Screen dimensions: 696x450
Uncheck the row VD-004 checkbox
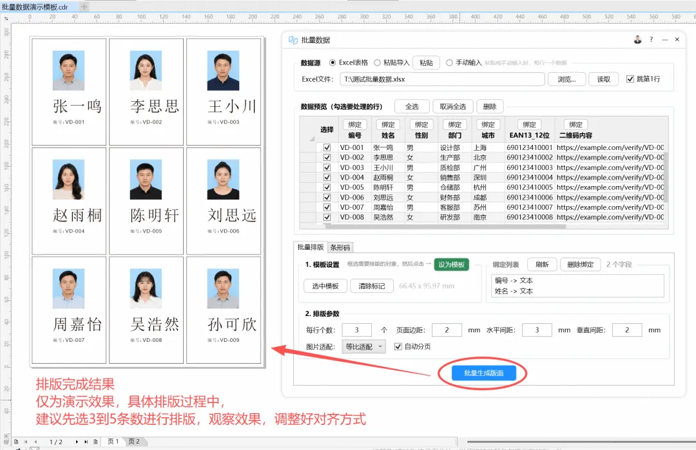[327, 177]
